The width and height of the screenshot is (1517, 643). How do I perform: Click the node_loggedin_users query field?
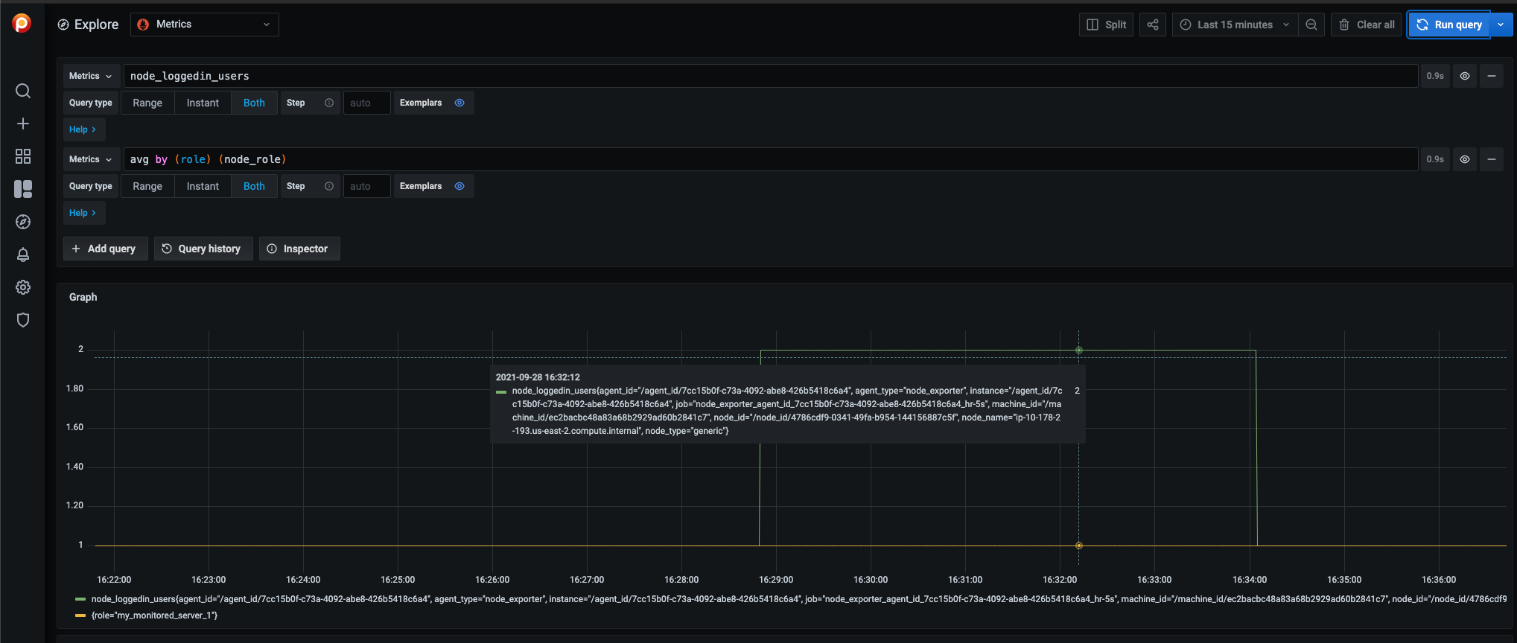tap(771, 76)
